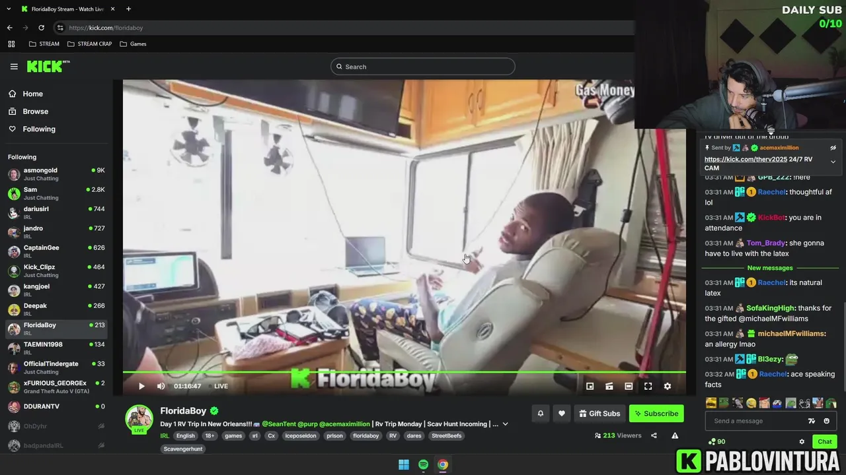Expand the stream title chevron

click(x=506, y=424)
